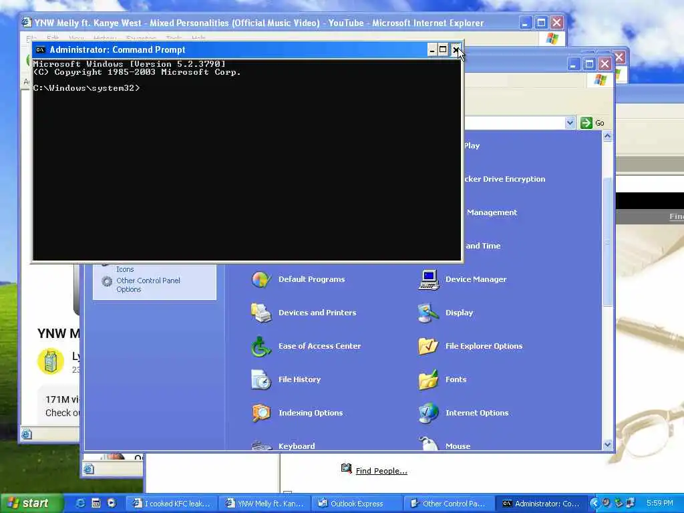This screenshot has height=513, width=684.
Task: Open the Start menu
Action: point(31,503)
